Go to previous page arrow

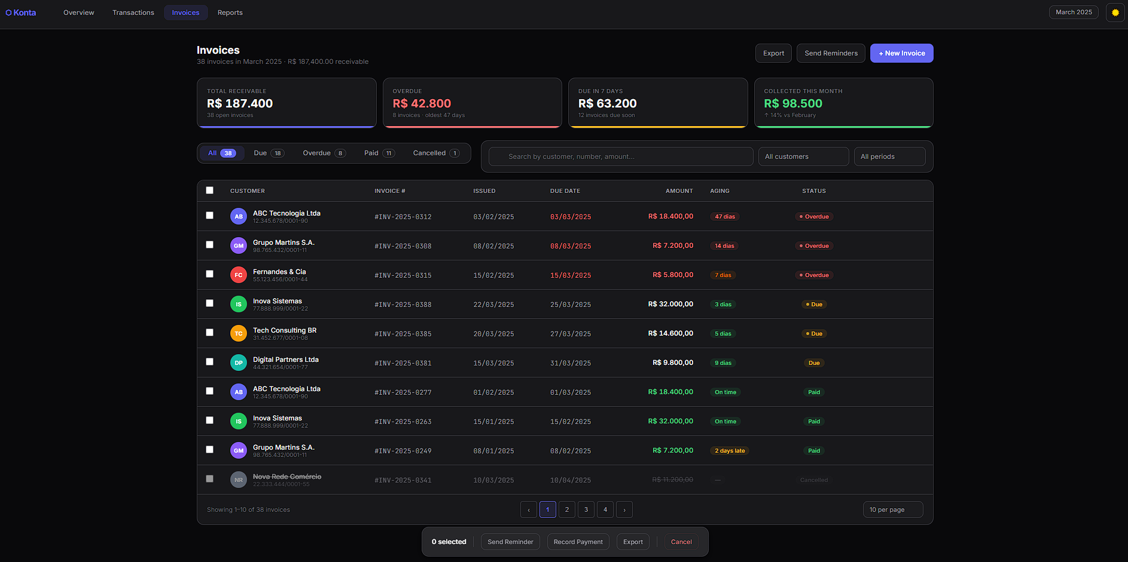point(529,509)
